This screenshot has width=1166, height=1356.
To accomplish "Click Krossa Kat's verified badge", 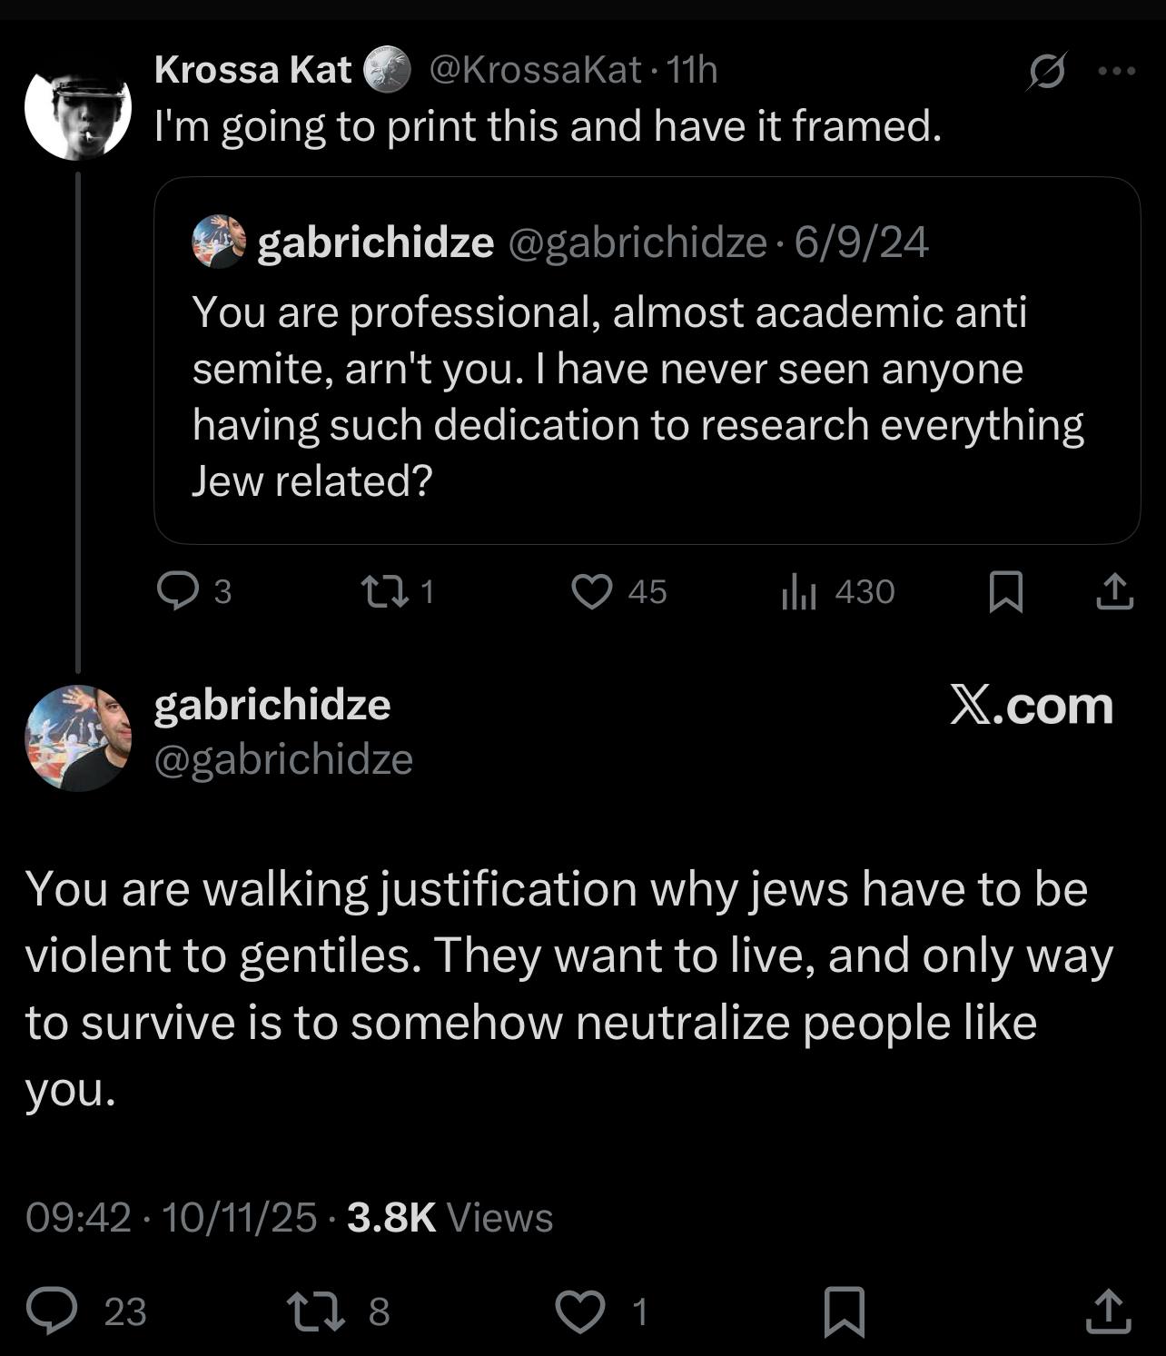I will [388, 70].
